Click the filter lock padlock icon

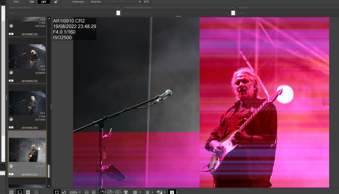[56, 2]
